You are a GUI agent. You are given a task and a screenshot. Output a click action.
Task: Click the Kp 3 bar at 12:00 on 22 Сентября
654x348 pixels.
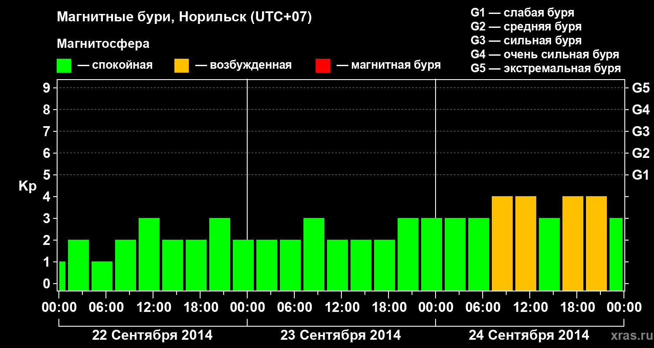pos(149,254)
